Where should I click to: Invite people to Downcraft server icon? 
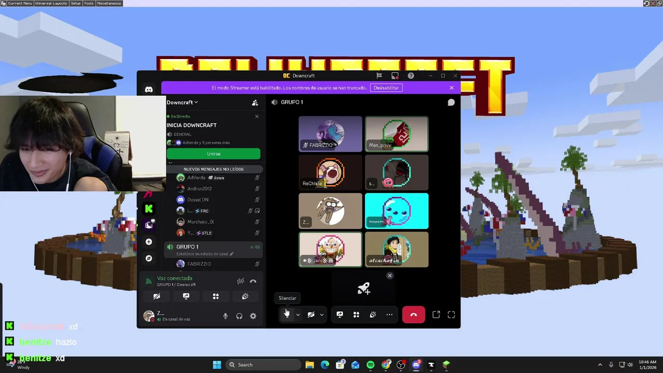pos(255,103)
